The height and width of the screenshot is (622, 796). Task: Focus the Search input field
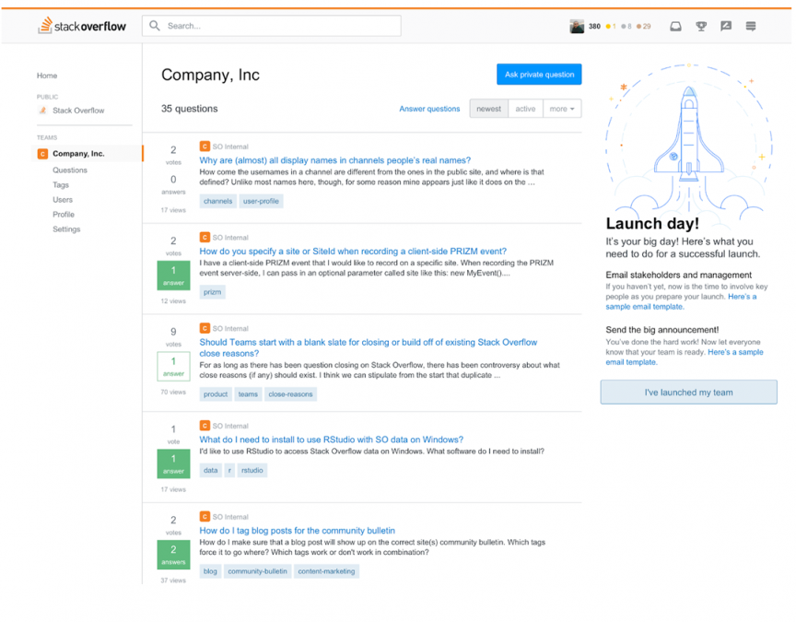click(272, 26)
